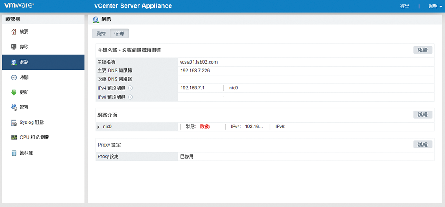Click the clock icon next to 時間
Viewport: 445px width, 207px height.
[14, 77]
